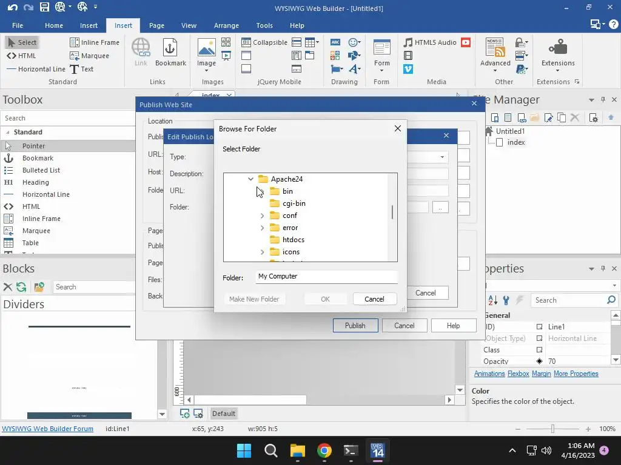
Task: Insert an Inline Frame from ribbon
Action: (94, 42)
